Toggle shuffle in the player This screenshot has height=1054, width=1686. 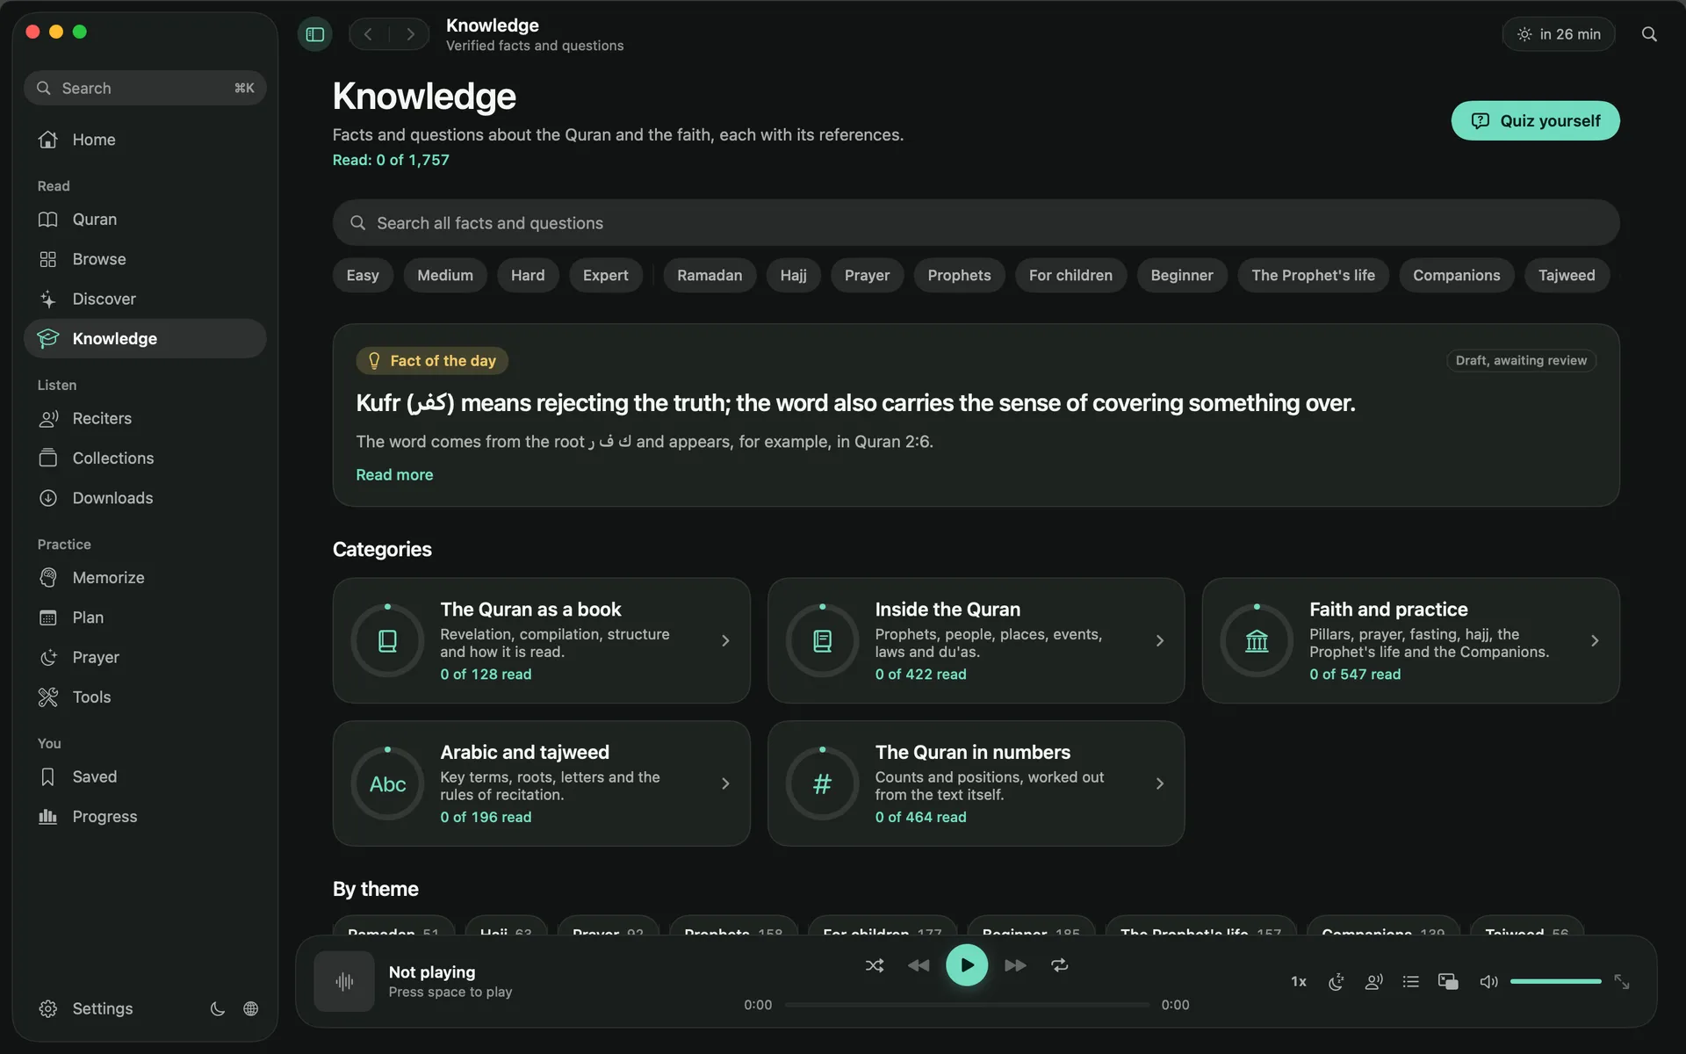coord(875,965)
